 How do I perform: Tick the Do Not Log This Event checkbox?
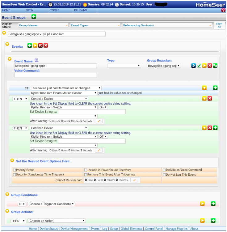[164, 174]
